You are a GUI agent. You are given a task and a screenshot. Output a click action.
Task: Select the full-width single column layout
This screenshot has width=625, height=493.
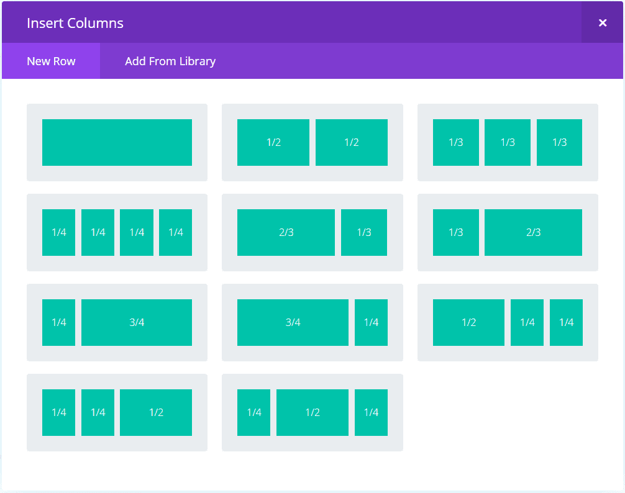coord(117,142)
